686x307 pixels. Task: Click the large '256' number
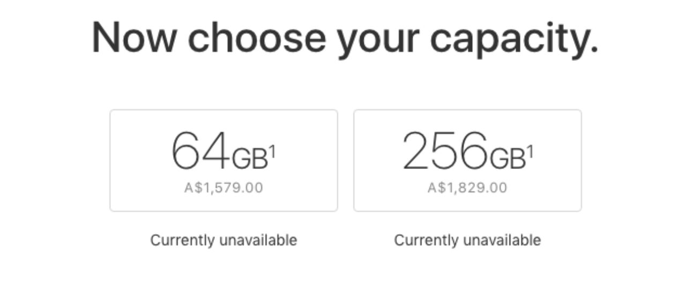tap(445, 151)
